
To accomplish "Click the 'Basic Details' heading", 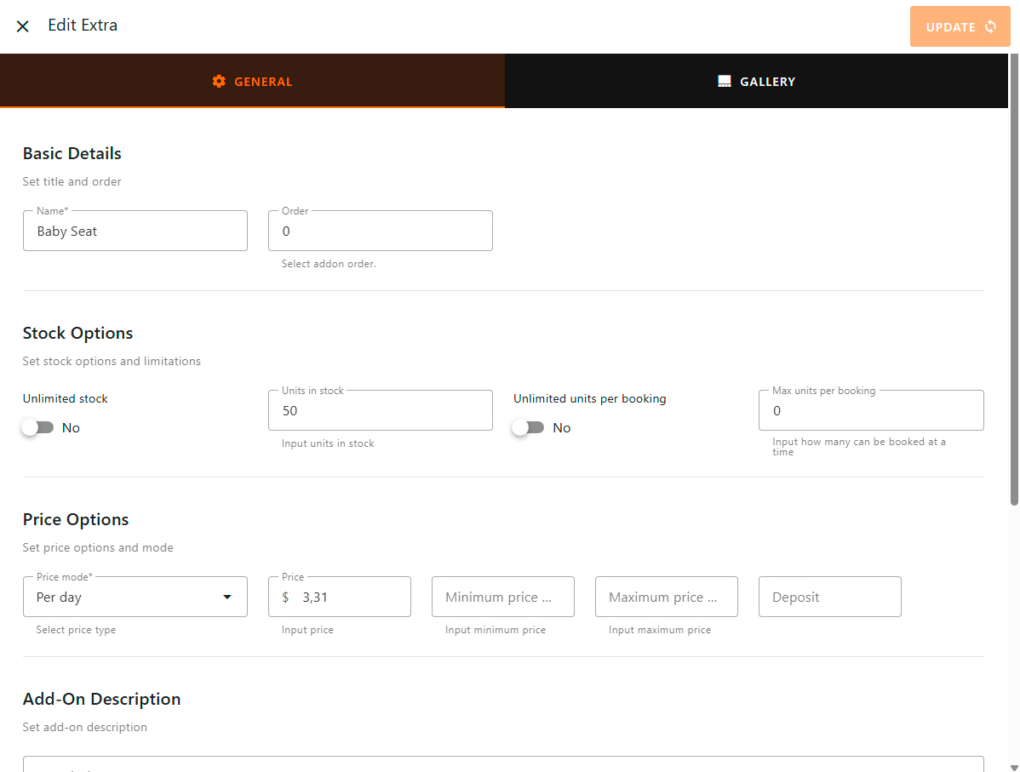I will [x=72, y=153].
